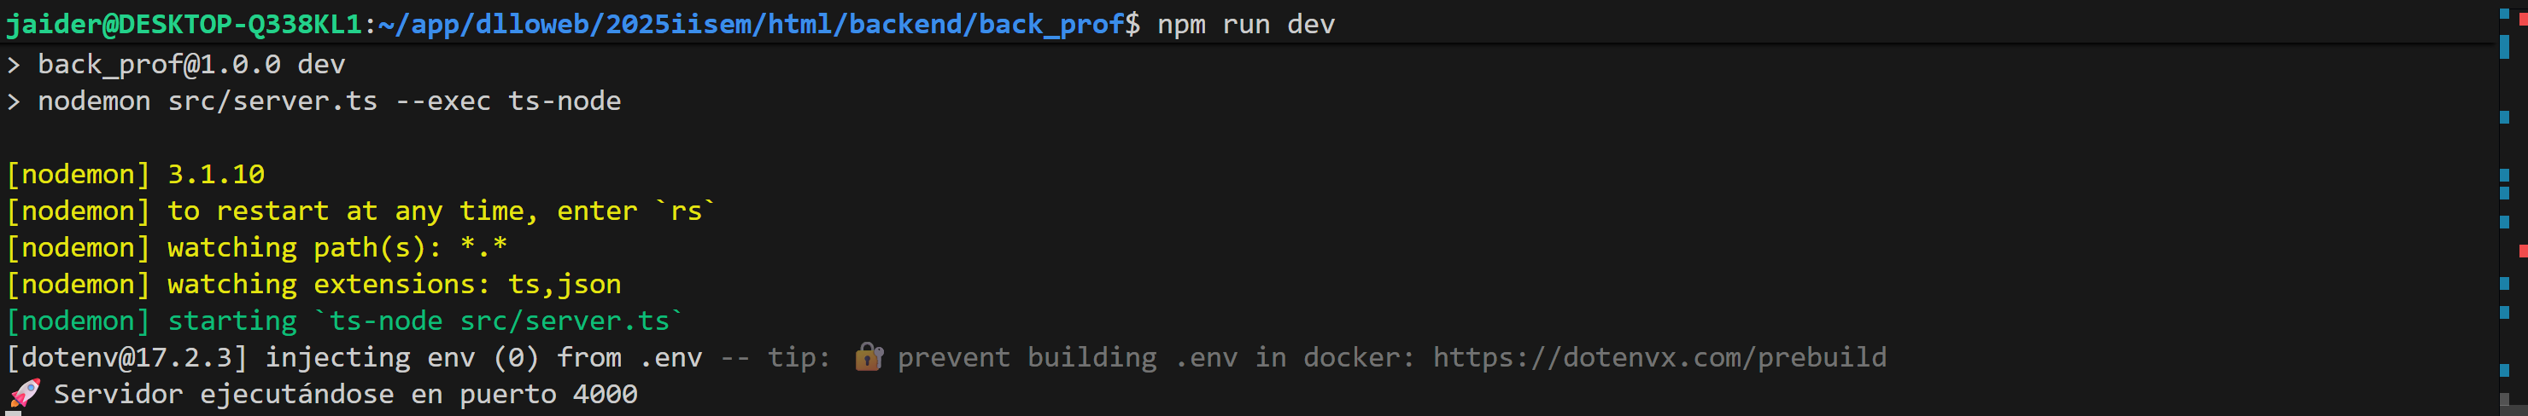The height and width of the screenshot is (416, 2528).
Task: Click the topmost red marker in the scrollbar ruler
Action: coord(2523,19)
